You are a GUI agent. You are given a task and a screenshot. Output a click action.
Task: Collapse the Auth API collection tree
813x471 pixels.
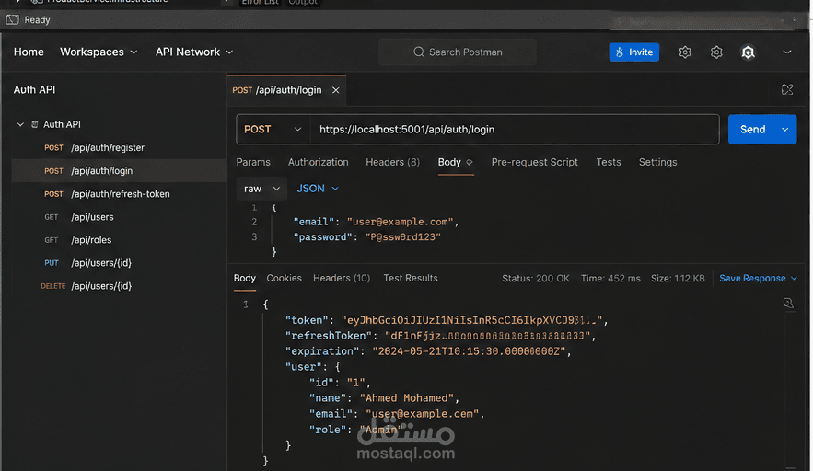(20, 124)
